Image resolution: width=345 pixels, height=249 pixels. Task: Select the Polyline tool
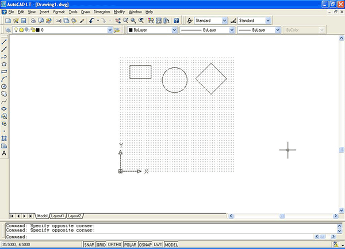pos(4,56)
